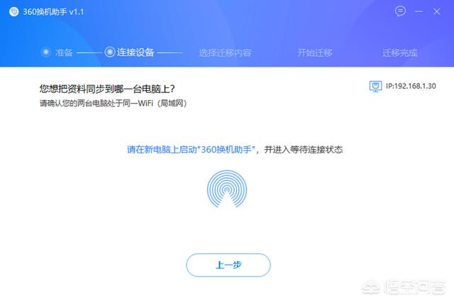Click the 上一步 button
Image resolution: width=454 pixels, height=303 pixels.
pyautogui.click(x=228, y=265)
